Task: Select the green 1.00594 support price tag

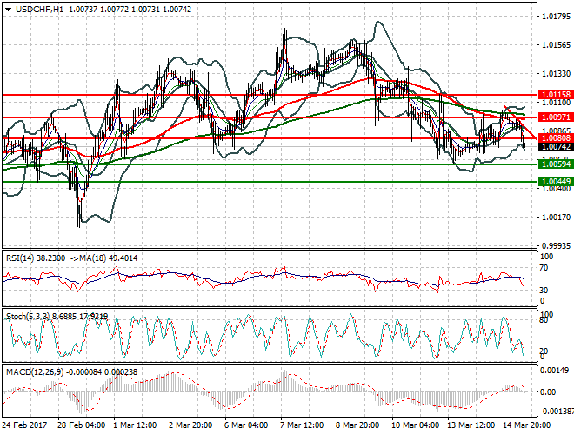Action: click(555, 164)
